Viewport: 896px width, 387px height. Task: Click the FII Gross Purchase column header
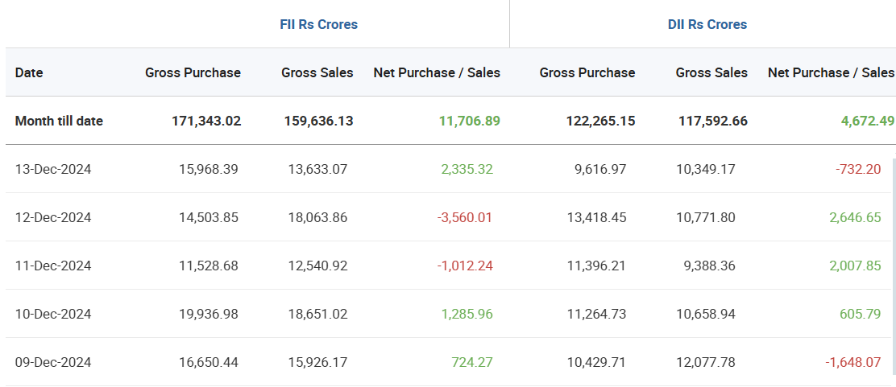[x=193, y=72]
